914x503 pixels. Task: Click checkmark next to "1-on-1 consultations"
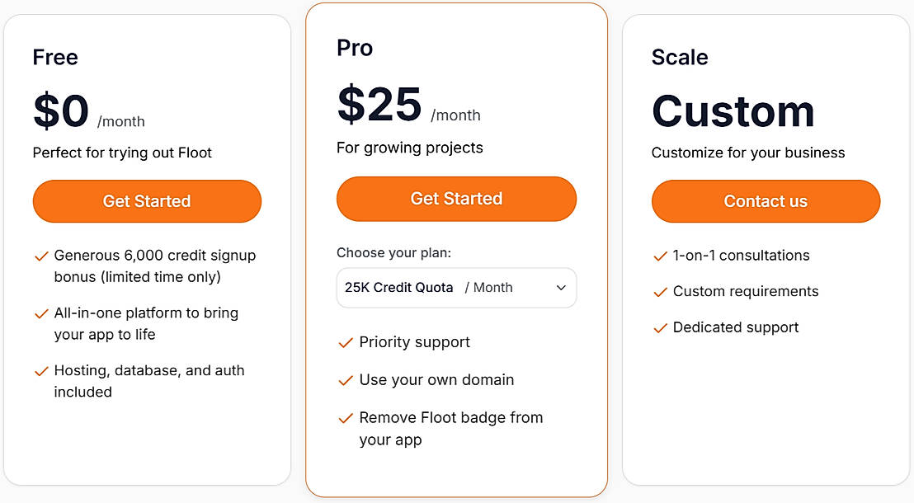[660, 256]
